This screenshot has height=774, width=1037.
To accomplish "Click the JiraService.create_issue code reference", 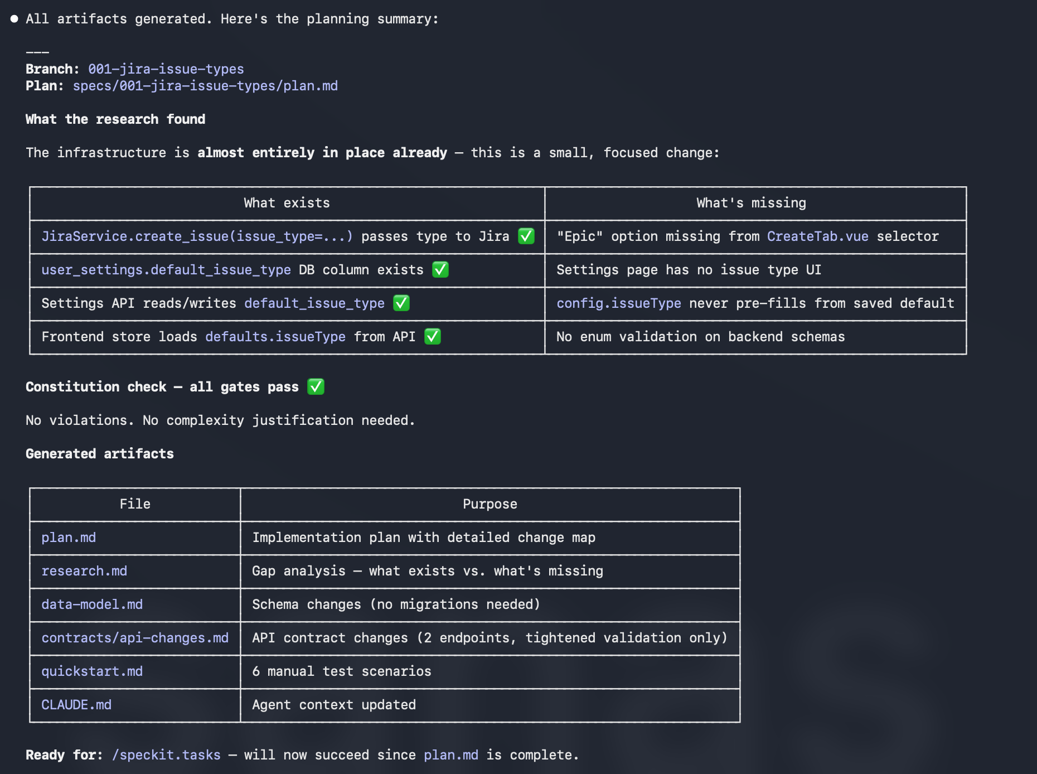I will coord(197,236).
